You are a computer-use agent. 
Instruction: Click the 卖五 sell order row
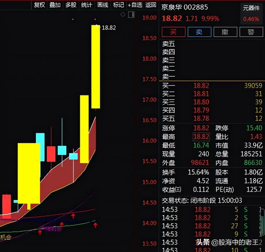point(212,44)
